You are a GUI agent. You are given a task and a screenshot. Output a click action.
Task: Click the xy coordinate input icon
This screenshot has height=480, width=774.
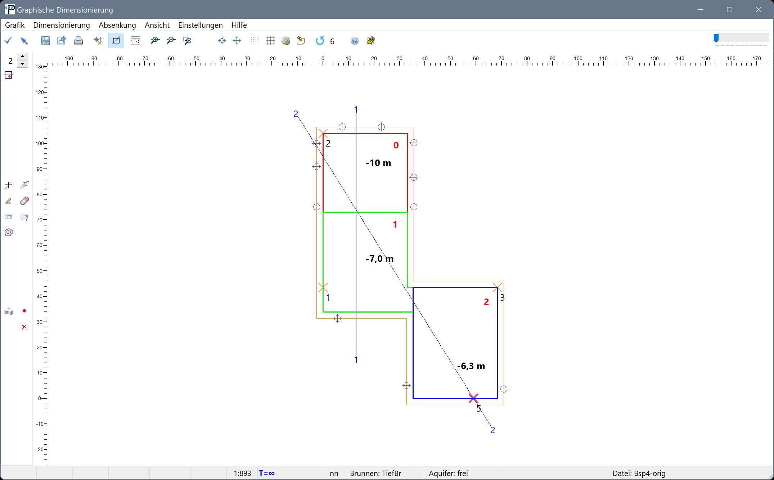8,311
